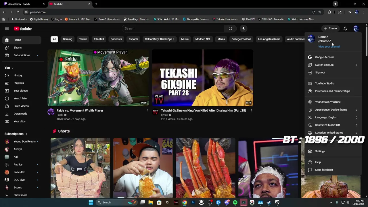Open ChatGPT bookmark in bookmarks bar
Viewport: 368px width, 207px height.
point(248,19)
